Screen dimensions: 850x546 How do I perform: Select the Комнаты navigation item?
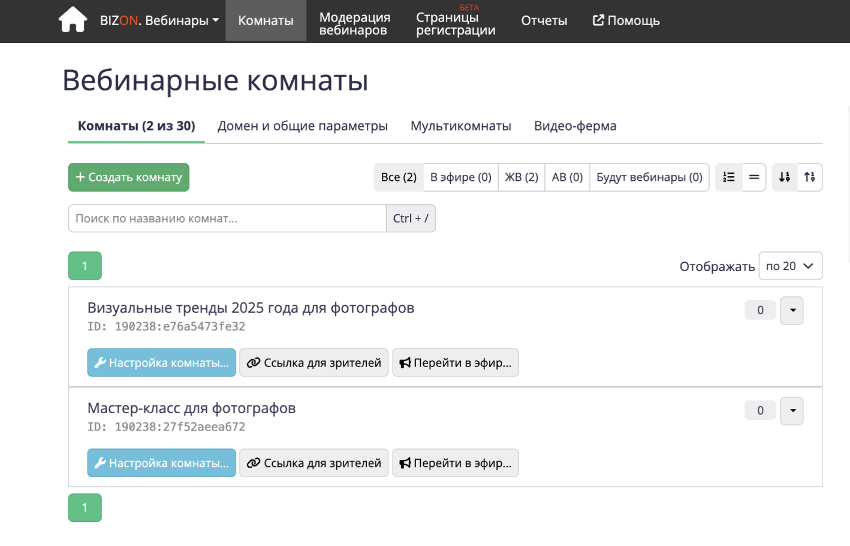pyautogui.click(x=266, y=20)
